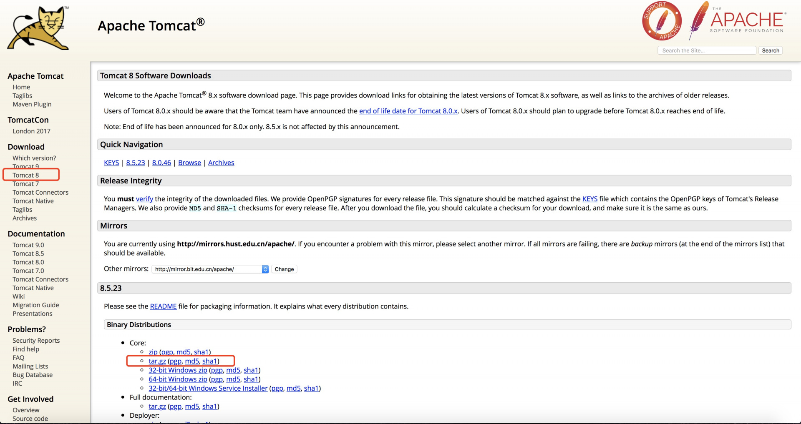Click sha1 link for Core tar.gz
801x424 pixels.
coord(209,361)
